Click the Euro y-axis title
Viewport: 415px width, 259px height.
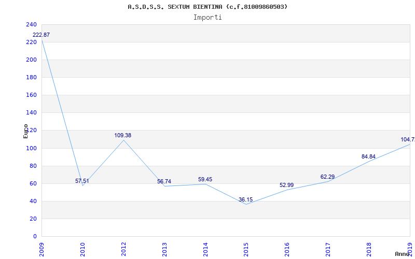(x=25, y=131)
